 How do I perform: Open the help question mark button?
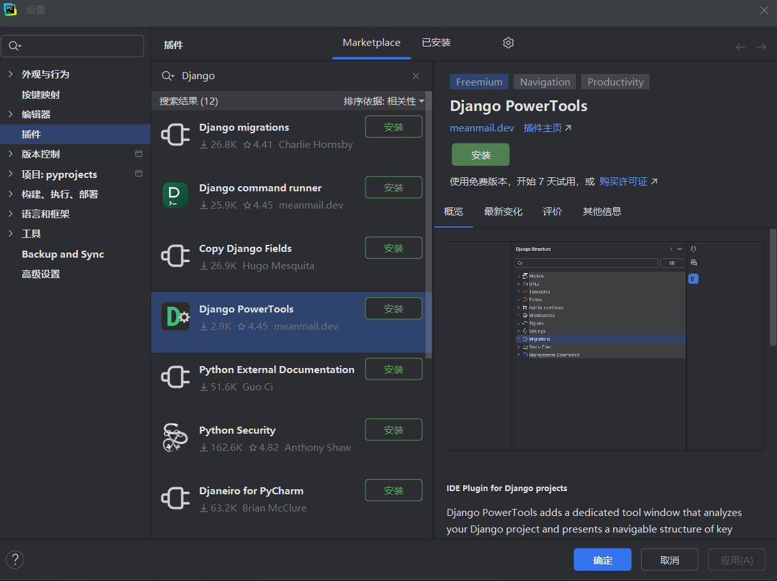click(x=15, y=560)
